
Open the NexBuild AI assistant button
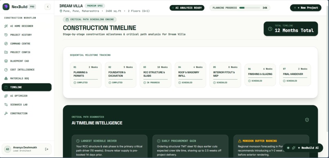pos(303,148)
